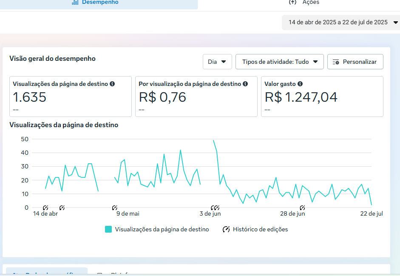Click edit history marker left of 9 de mai
Viewport: 400px width, 276px height.
pyautogui.click(x=115, y=208)
